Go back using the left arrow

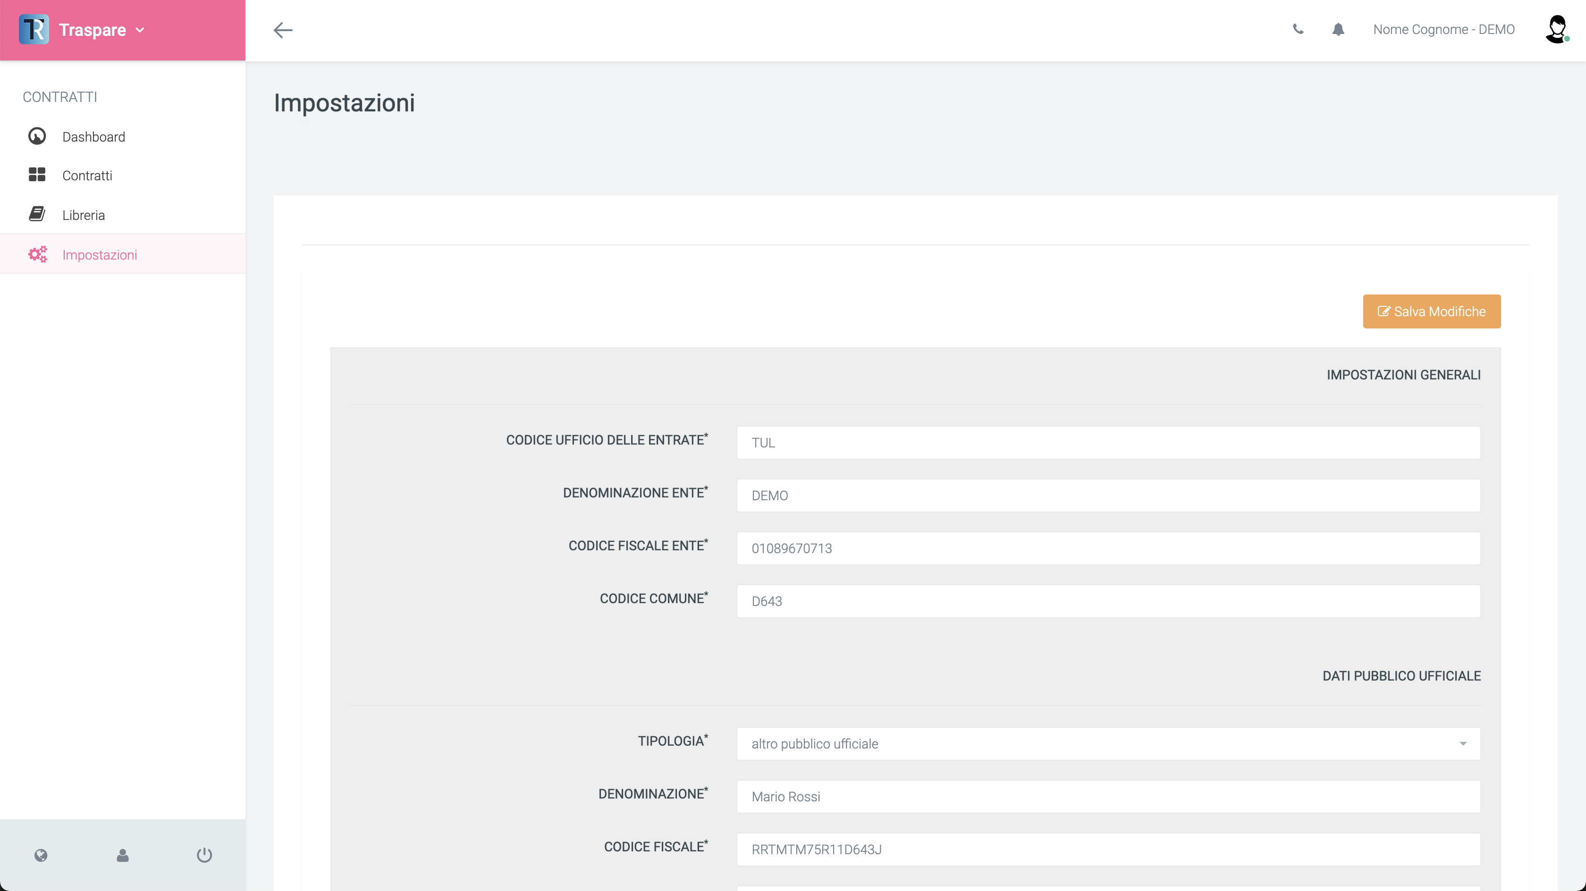pyautogui.click(x=283, y=30)
